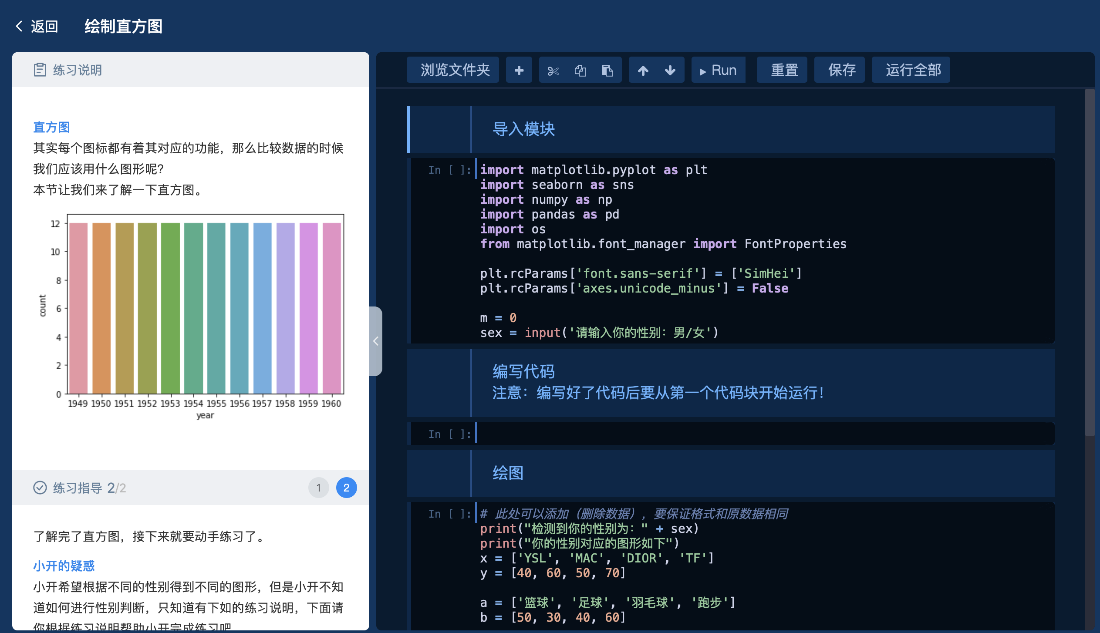Click the clipboard icon beside 练习说明
This screenshot has width=1100, height=633.
[40, 69]
